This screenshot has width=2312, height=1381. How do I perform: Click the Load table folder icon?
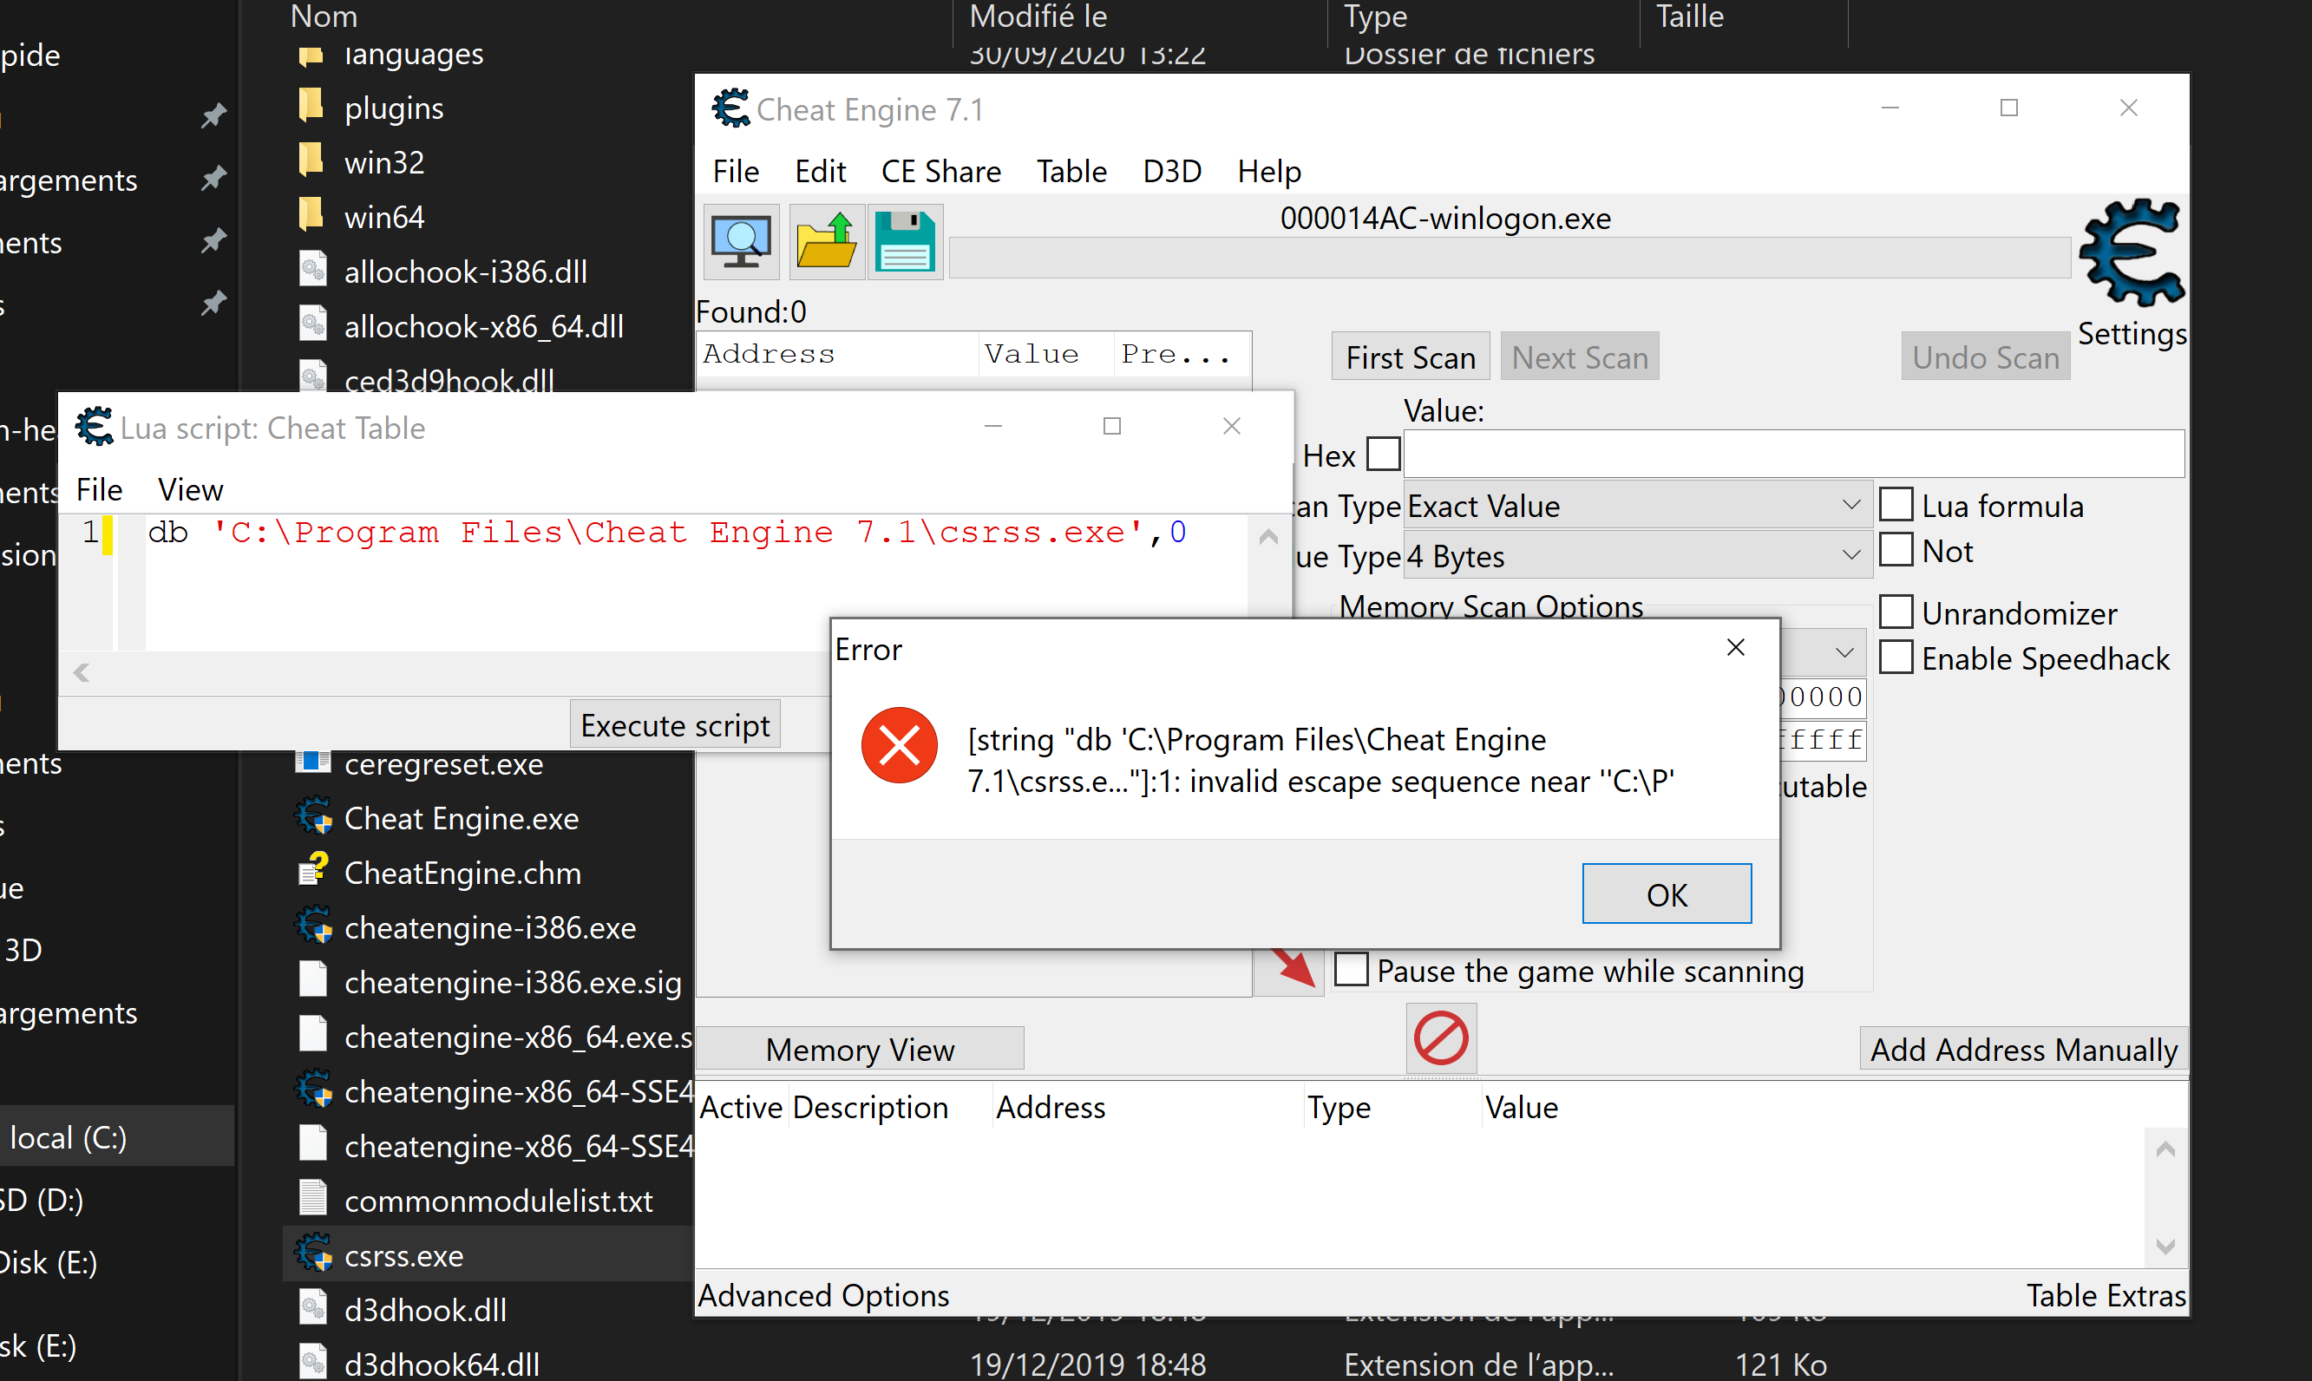point(826,242)
